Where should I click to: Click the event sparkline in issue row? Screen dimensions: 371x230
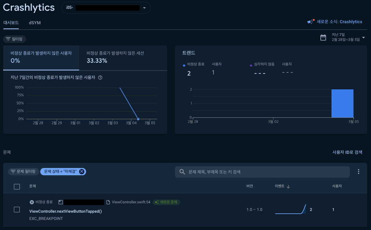click(290, 209)
